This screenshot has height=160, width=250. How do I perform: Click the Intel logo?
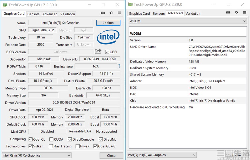[x=108, y=37]
